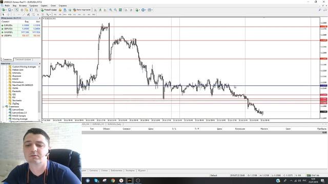328x184 pixels.
Task: Switch chart to Japanese candlesticks display
Action: click(100, 10)
